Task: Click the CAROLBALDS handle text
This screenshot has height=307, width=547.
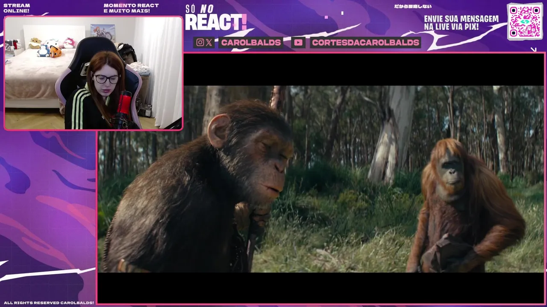Action: pos(251,42)
